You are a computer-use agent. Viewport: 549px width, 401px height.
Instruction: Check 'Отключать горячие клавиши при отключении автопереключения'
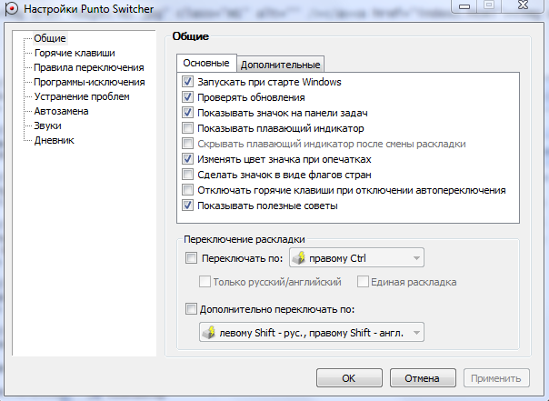[x=187, y=190]
